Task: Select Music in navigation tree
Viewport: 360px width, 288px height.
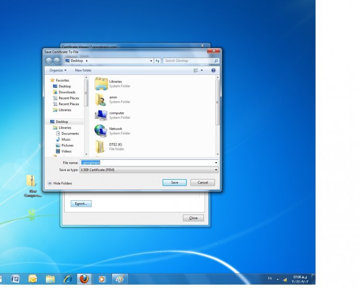Action: click(x=63, y=139)
